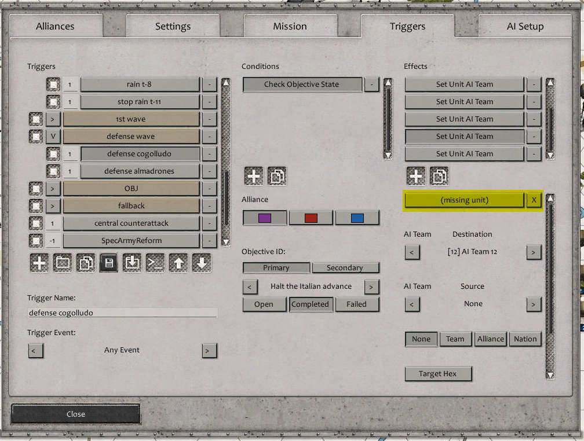This screenshot has height=441, width=584.
Task: Duplicate condition with copy icon
Action: (x=277, y=176)
